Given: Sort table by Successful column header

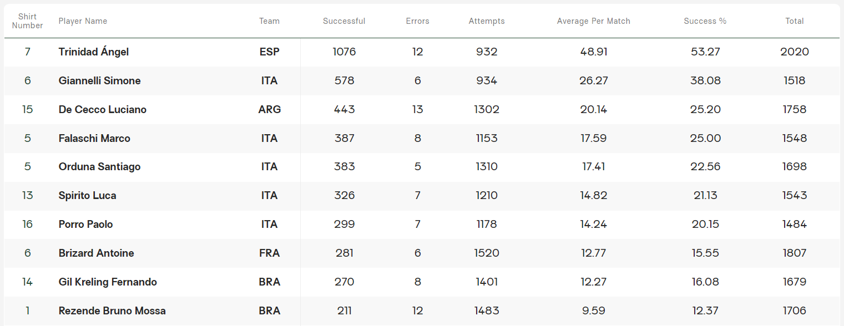Looking at the screenshot, I should tap(344, 21).
